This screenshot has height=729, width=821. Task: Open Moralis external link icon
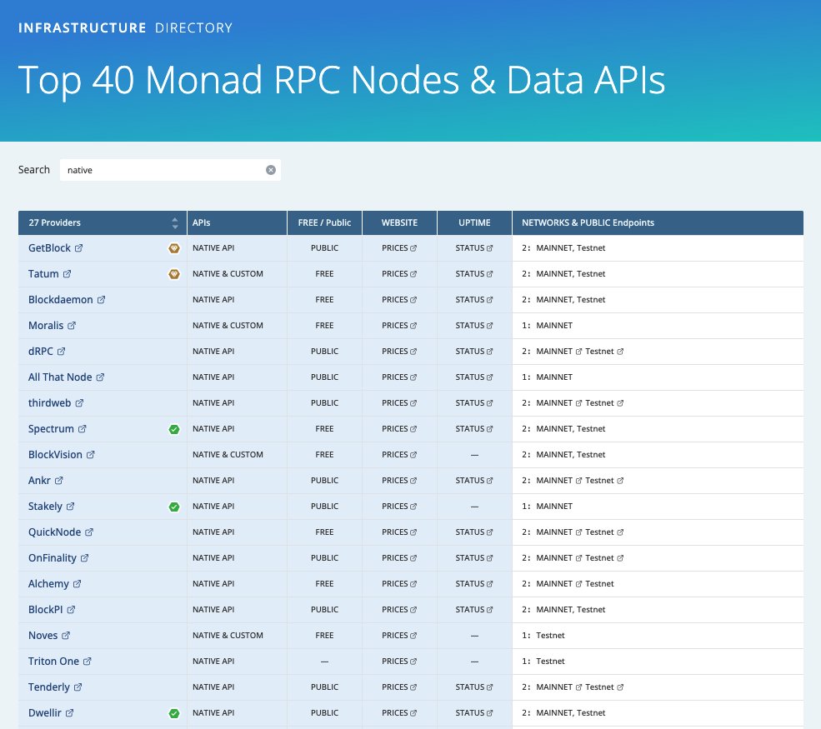[x=72, y=326]
